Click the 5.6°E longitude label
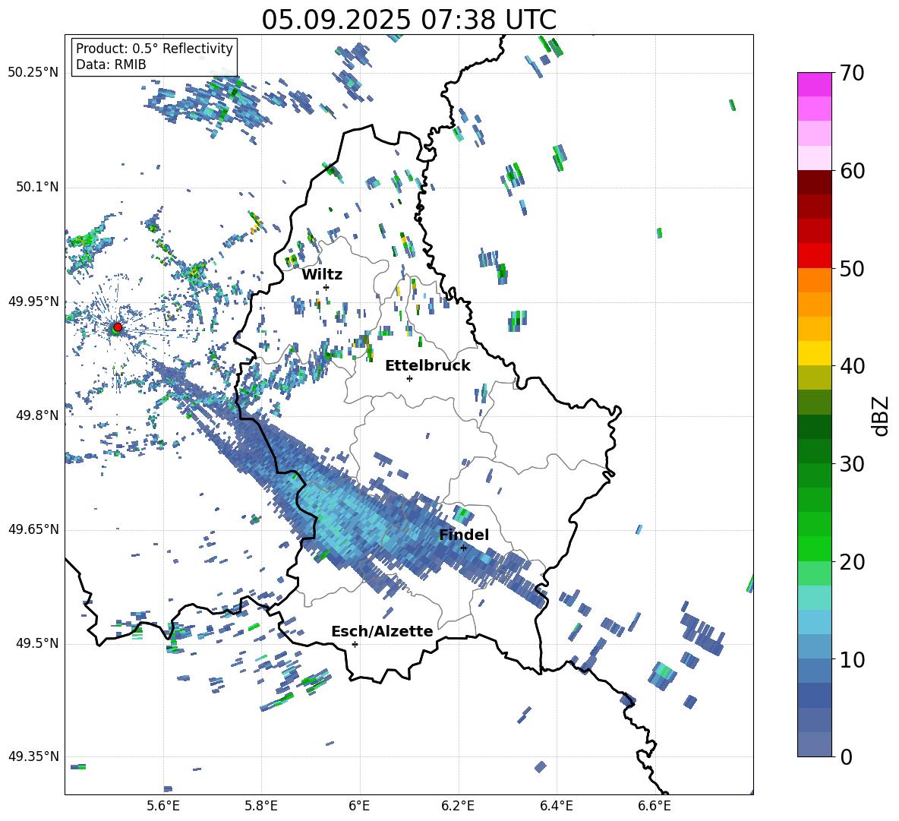Image resolution: width=899 pixels, height=821 pixels. 163,806
